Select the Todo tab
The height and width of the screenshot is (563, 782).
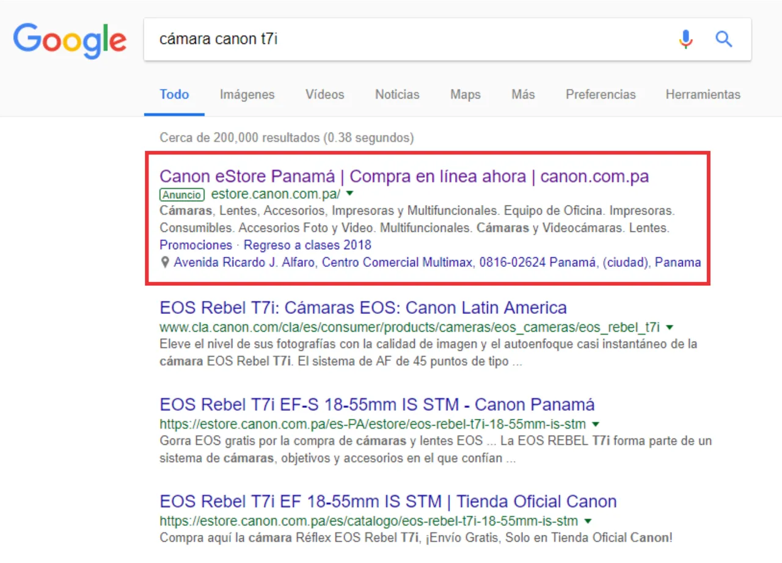click(x=174, y=95)
